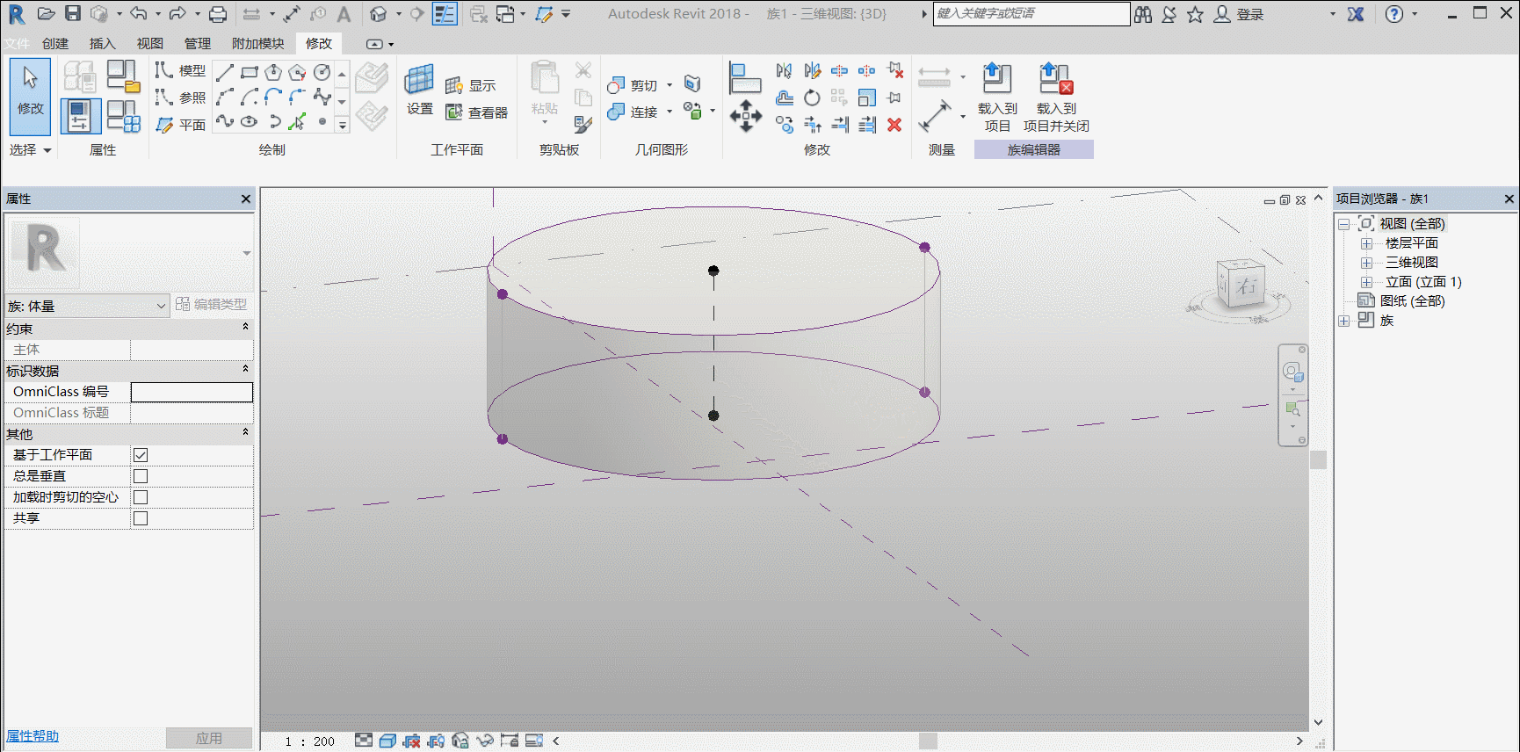Open the Set work plane tool
Screen dimensions: 1520x752
tap(419, 90)
